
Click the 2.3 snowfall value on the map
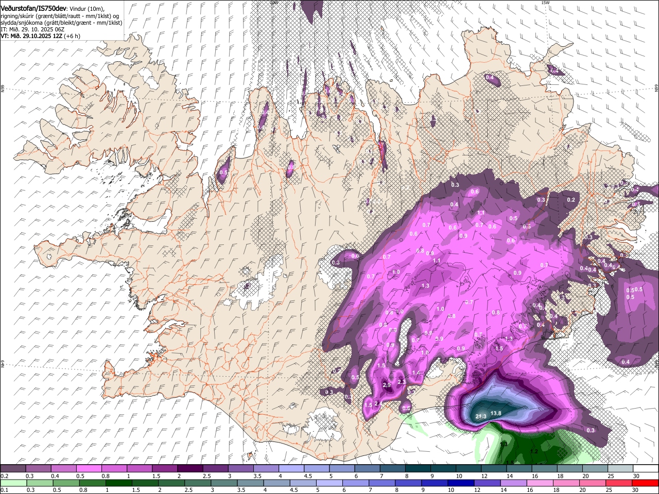click(402, 382)
